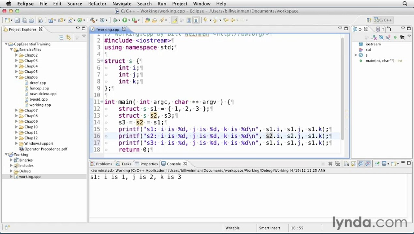Click Remove Launch X icon in Console
Image resolution: width=414 pixels, height=234 pixels.
pyautogui.click(x=330, y=164)
